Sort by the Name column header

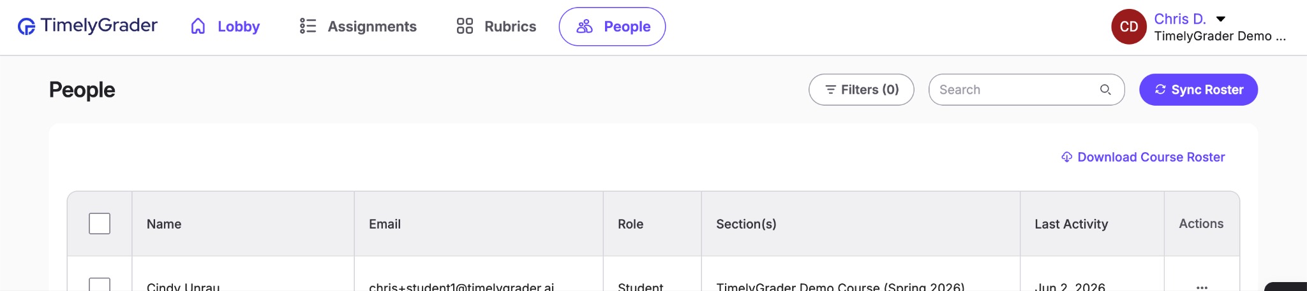[x=164, y=224]
